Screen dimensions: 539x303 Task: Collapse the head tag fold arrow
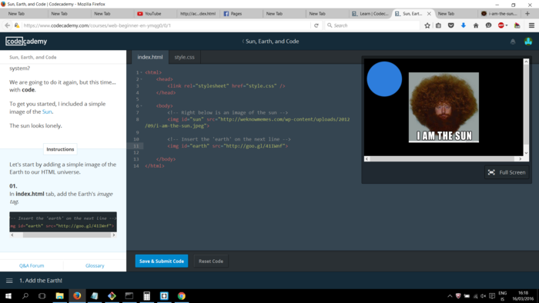(x=141, y=79)
